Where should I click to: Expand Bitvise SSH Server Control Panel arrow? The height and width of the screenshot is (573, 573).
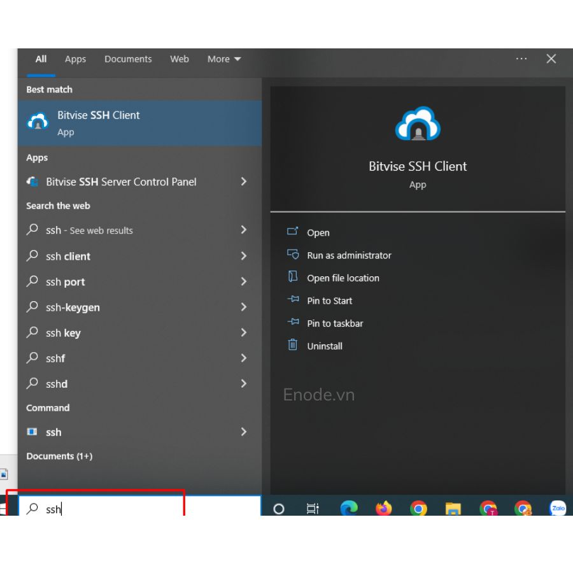coord(243,181)
